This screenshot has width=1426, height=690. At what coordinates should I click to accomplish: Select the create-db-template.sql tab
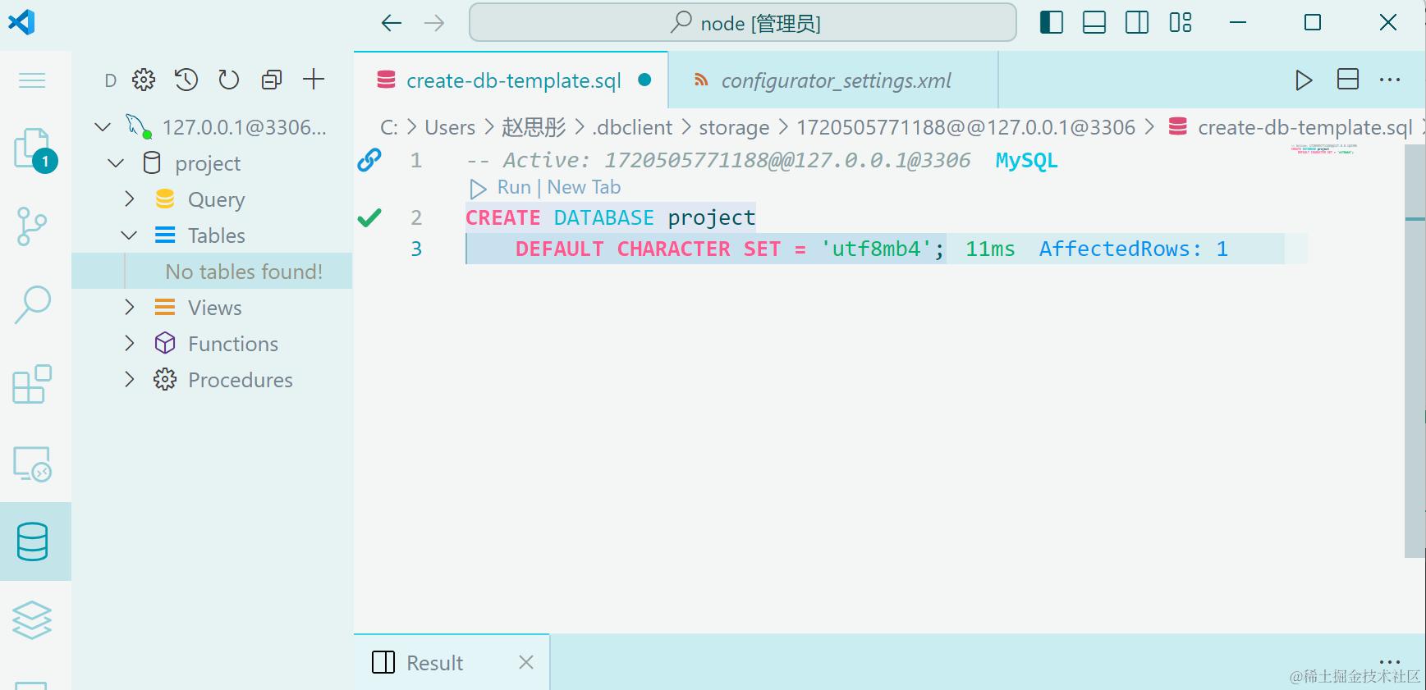513,80
